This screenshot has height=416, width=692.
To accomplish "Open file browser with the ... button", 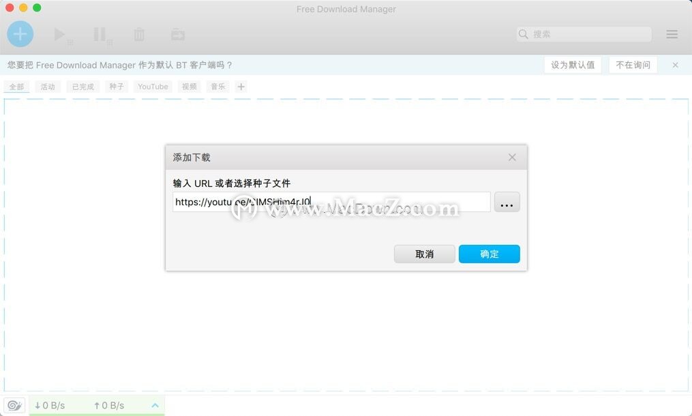I will pos(507,202).
